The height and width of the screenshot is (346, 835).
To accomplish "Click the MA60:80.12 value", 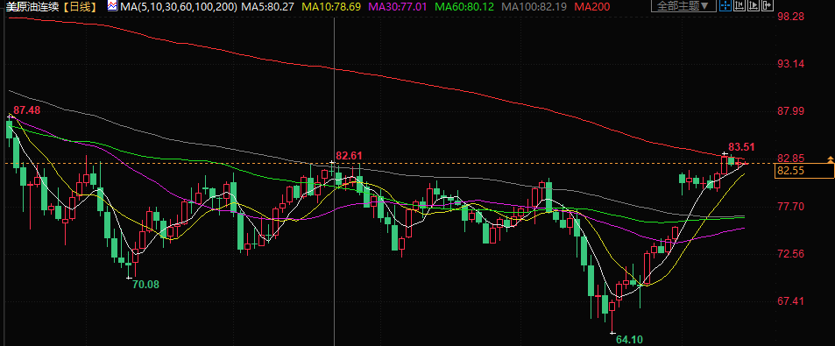I will [x=464, y=7].
